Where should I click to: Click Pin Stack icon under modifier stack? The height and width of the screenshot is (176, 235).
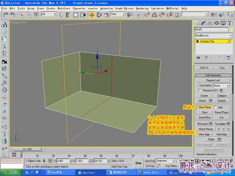tap(198, 58)
